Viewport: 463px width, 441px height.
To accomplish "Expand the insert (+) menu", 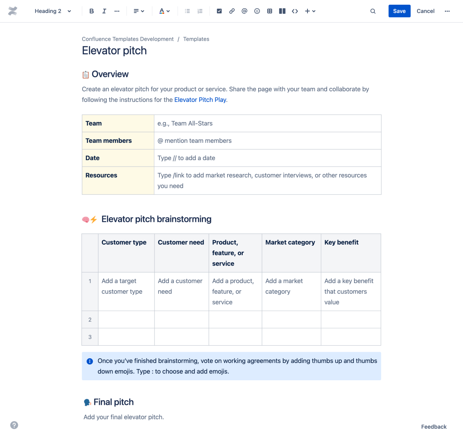I will pyautogui.click(x=310, y=11).
